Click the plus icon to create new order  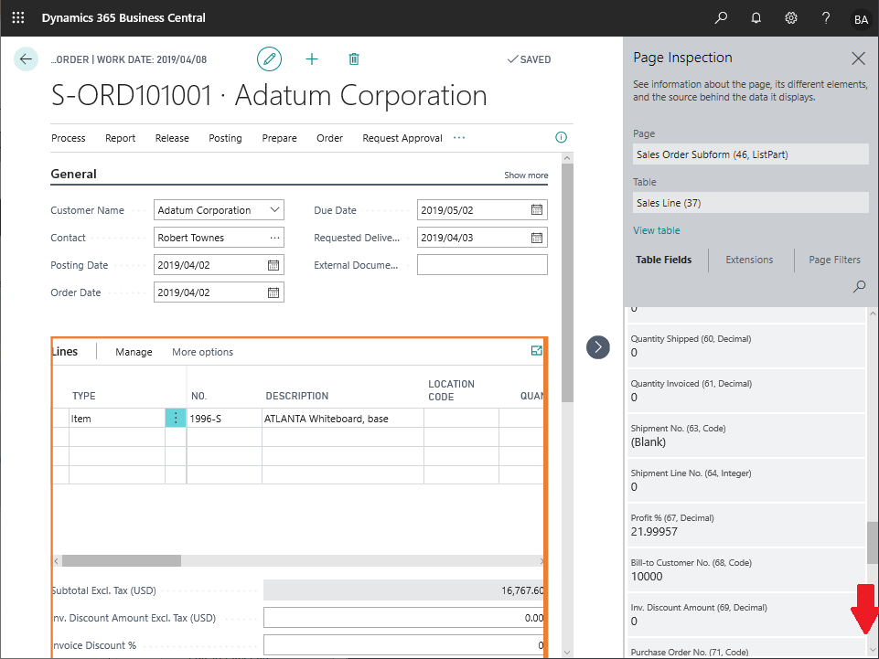click(312, 59)
